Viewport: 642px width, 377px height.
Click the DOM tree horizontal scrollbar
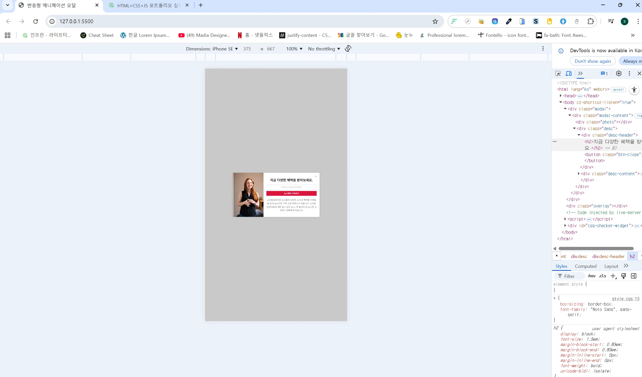tap(596, 248)
